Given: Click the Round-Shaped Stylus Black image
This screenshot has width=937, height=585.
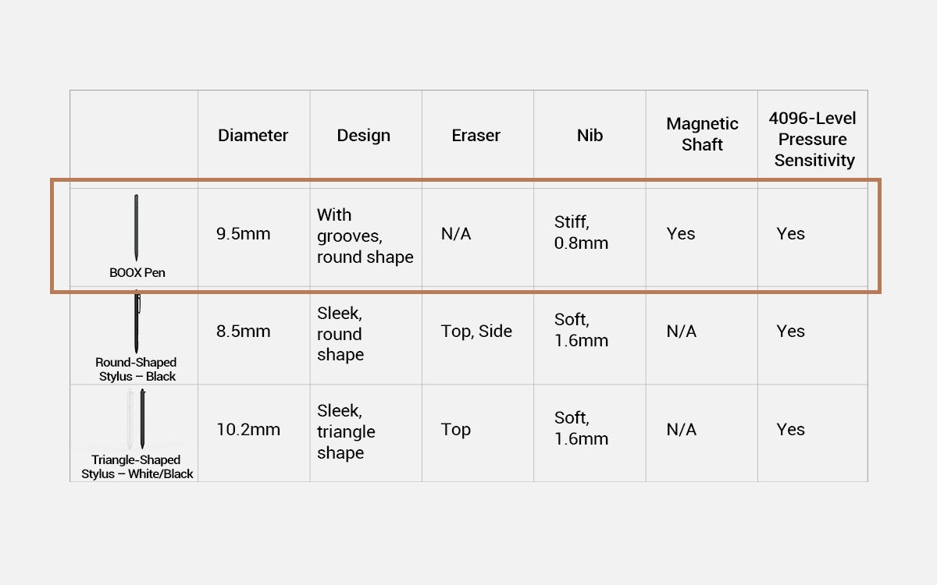Looking at the screenshot, I should (x=137, y=322).
